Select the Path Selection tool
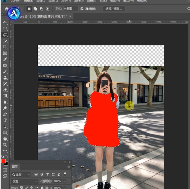190x189 pixels. [x=5, y=126]
